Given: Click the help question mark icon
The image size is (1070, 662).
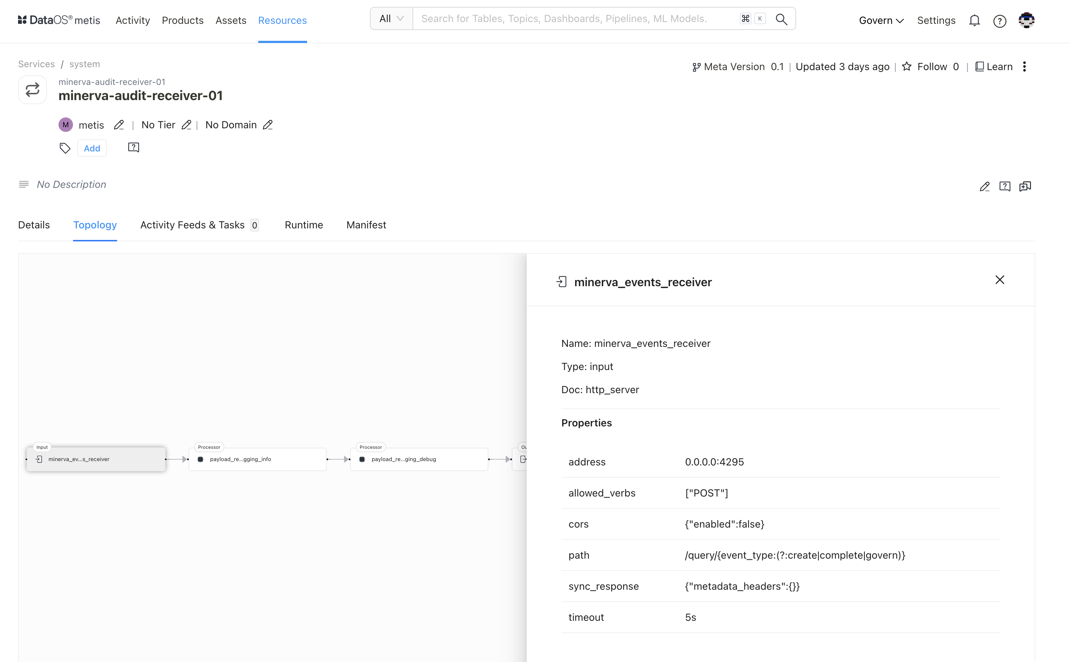Looking at the screenshot, I should tap(1000, 19).
